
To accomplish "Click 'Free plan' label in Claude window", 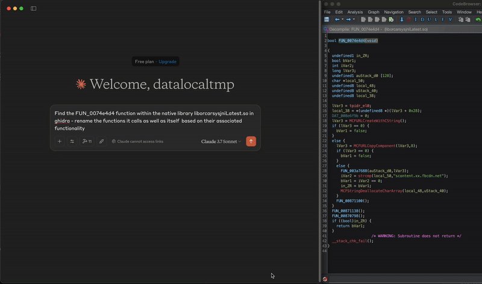I will click(x=144, y=62).
